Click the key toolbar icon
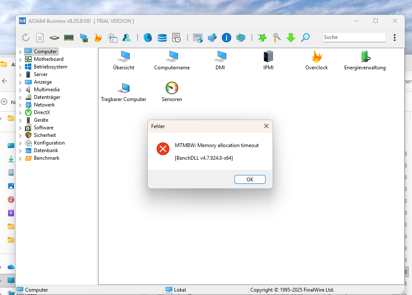The height and width of the screenshot is (295, 412). [277, 38]
